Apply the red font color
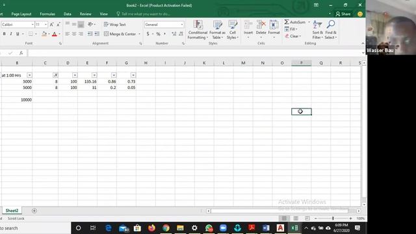Viewport: 416px width, 234px height. coord(55,34)
